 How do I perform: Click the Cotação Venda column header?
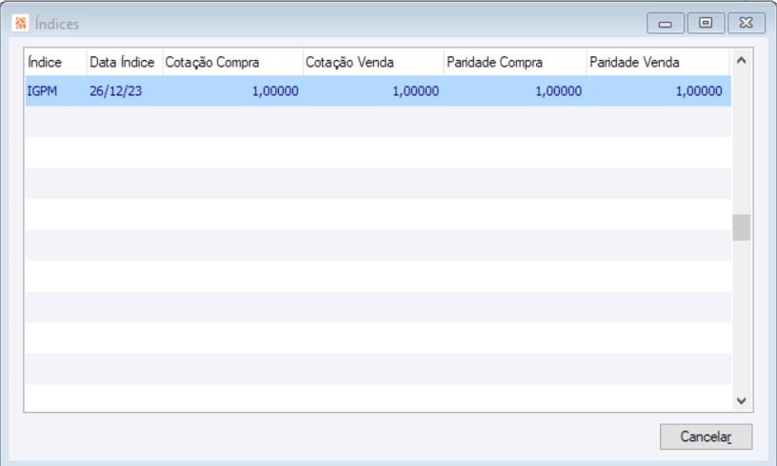[x=373, y=63]
